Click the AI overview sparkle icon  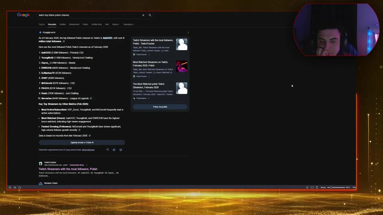point(40,32)
